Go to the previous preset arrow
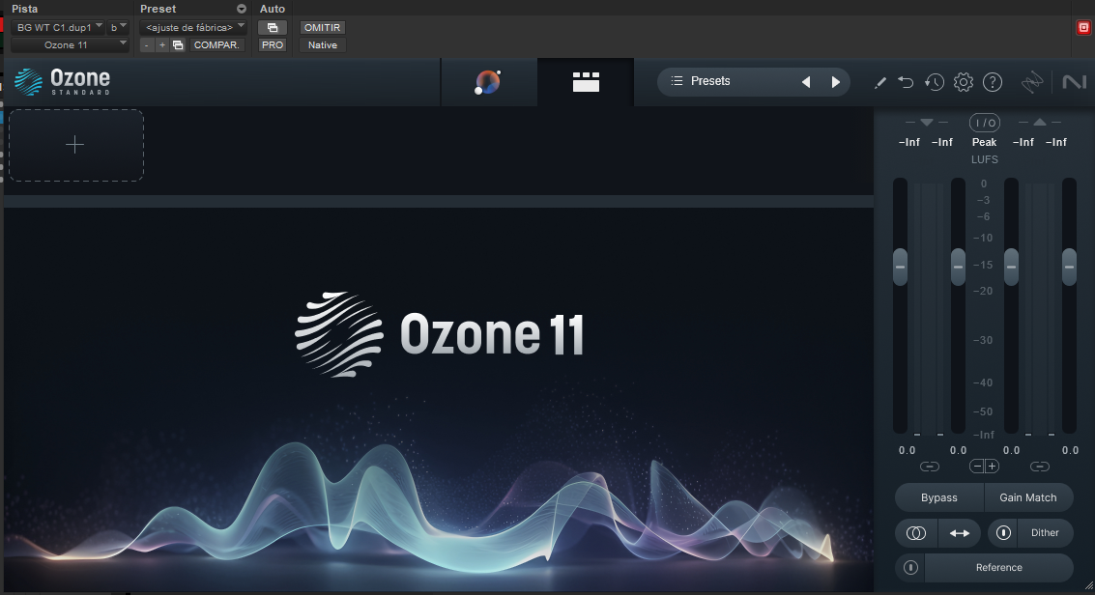Image resolution: width=1095 pixels, height=595 pixels. [806, 81]
